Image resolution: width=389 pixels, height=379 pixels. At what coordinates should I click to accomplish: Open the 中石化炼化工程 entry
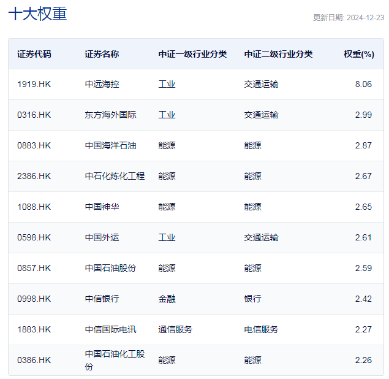click(115, 176)
